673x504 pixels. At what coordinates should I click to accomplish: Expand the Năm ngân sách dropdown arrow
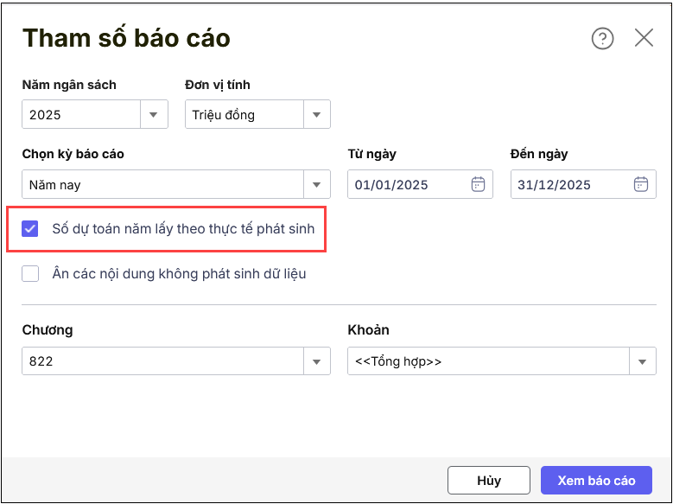(153, 114)
